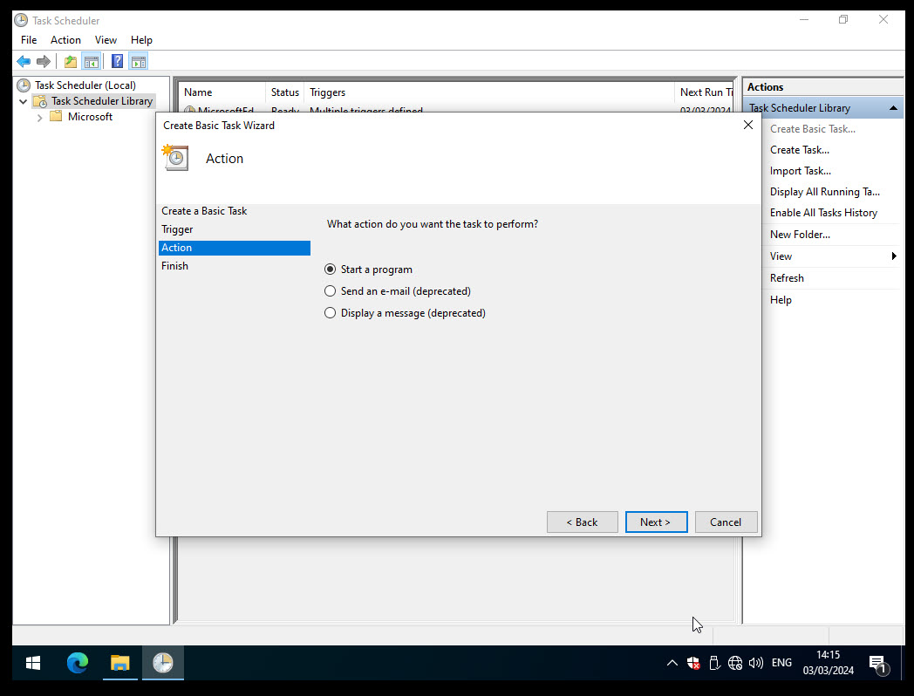Viewport: 914px width, 696px height.
Task: Open the View menu
Action: coord(106,39)
